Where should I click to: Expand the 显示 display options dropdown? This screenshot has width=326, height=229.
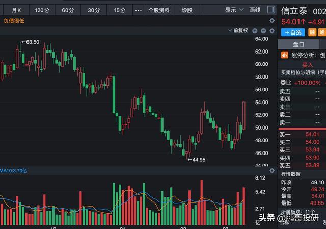click(232, 10)
